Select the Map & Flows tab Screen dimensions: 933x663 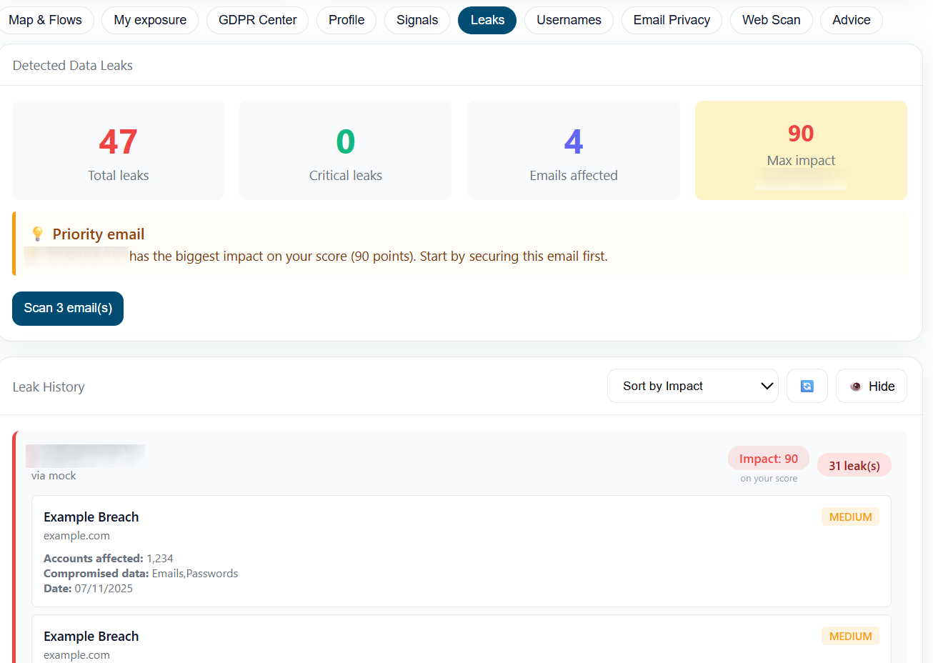tap(46, 20)
